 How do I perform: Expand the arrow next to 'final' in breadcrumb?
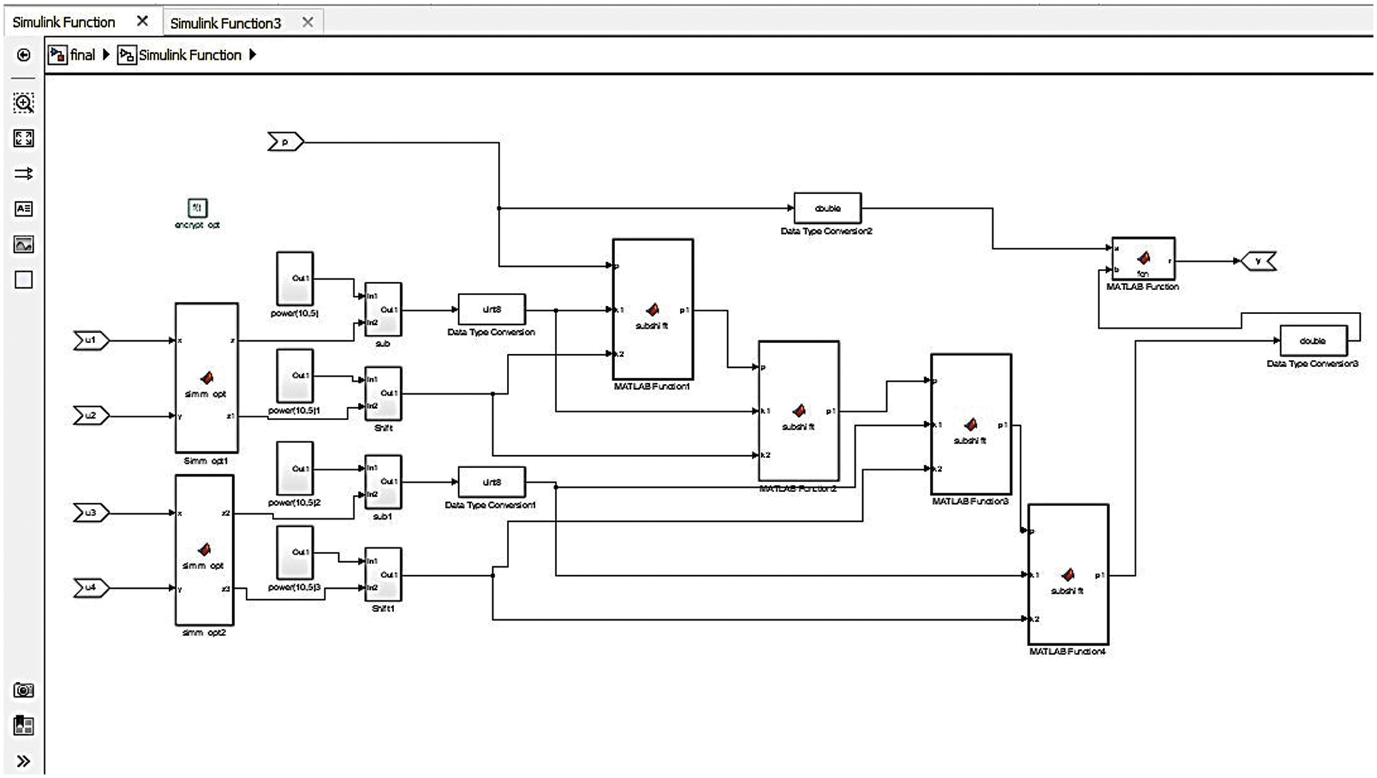click(105, 54)
